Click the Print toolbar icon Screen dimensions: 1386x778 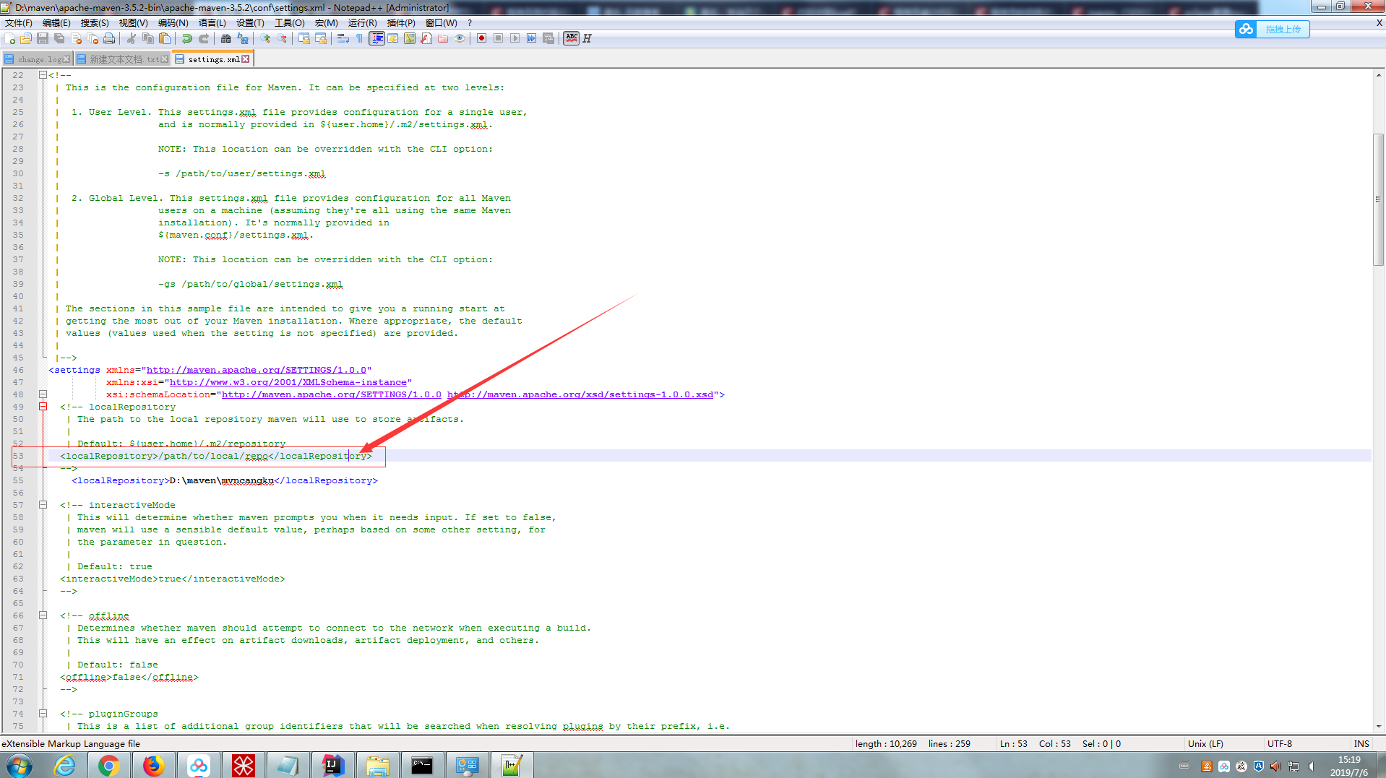click(109, 38)
